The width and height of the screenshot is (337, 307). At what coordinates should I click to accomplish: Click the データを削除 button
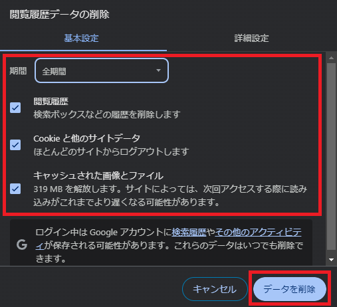290,289
